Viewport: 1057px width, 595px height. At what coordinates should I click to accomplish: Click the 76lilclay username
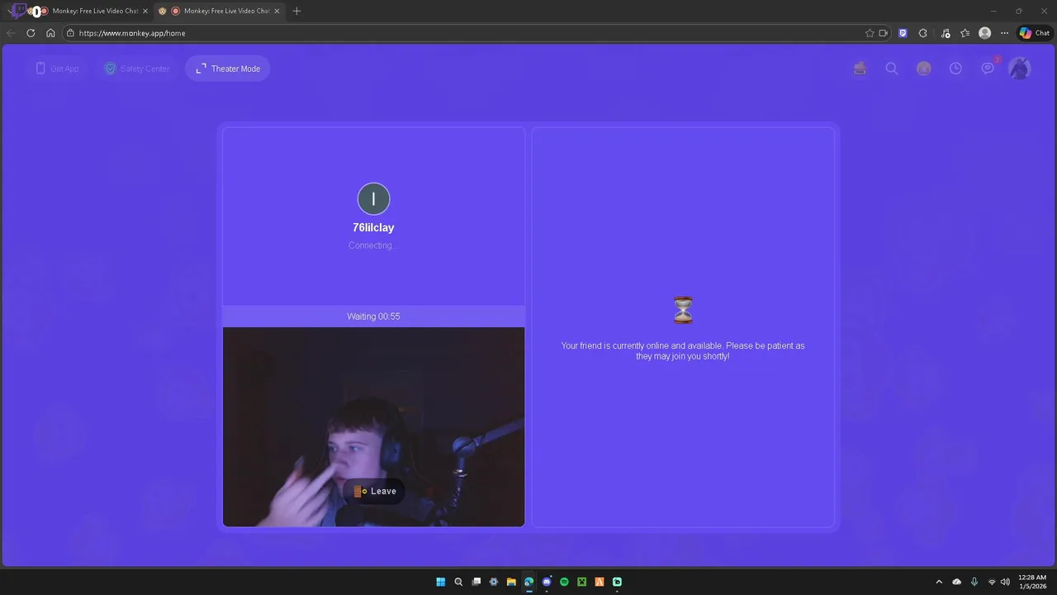[373, 227]
